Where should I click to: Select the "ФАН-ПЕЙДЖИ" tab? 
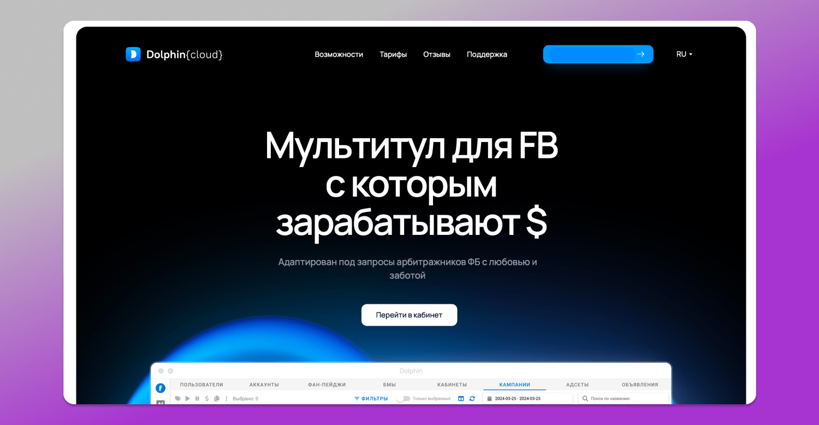point(327,385)
